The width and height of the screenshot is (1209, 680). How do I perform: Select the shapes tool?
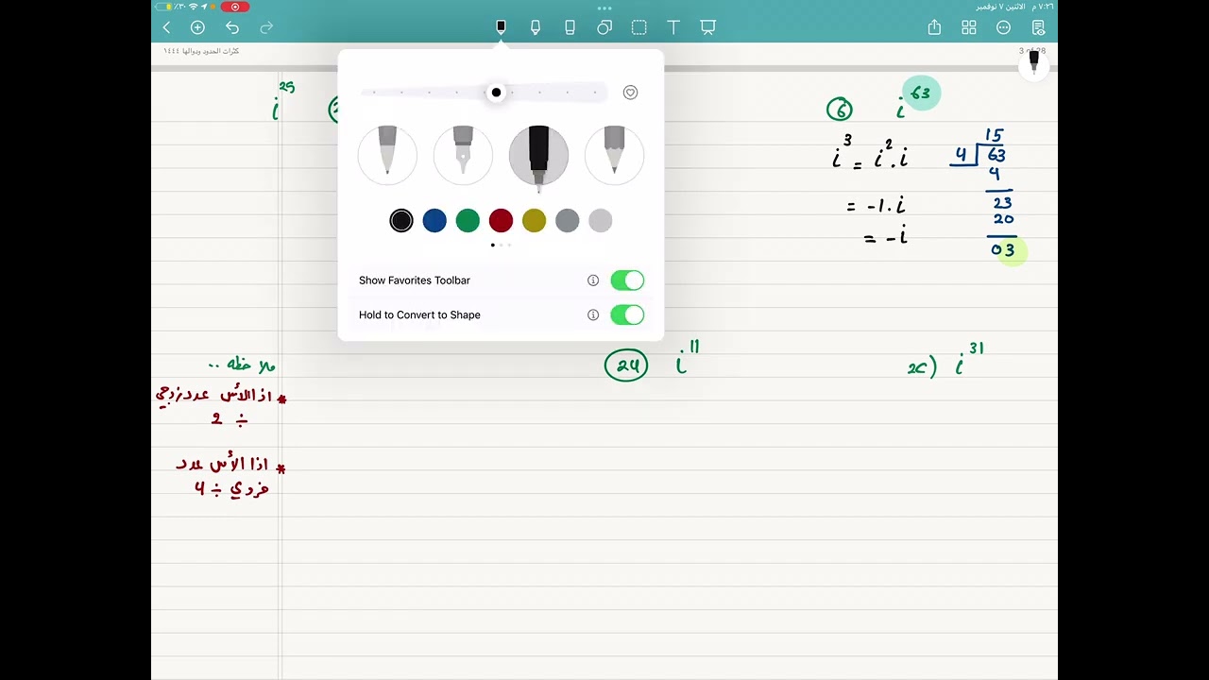[x=604, y=27]
